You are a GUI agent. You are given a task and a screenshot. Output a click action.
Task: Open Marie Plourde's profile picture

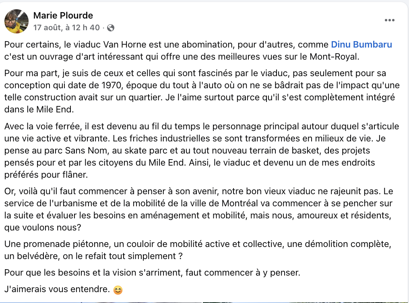click(x=17, y=21)
